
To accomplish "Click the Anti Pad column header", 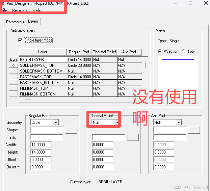I will tap(129, 52).
